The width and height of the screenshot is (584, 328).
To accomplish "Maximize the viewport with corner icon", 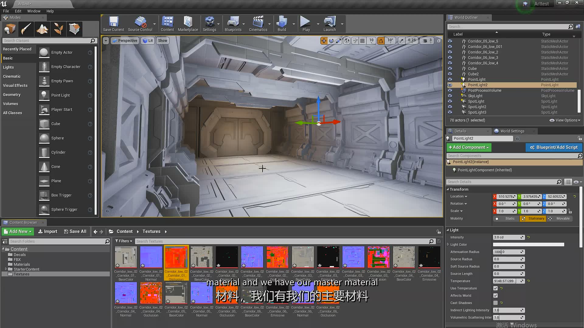I will (439, 40).
